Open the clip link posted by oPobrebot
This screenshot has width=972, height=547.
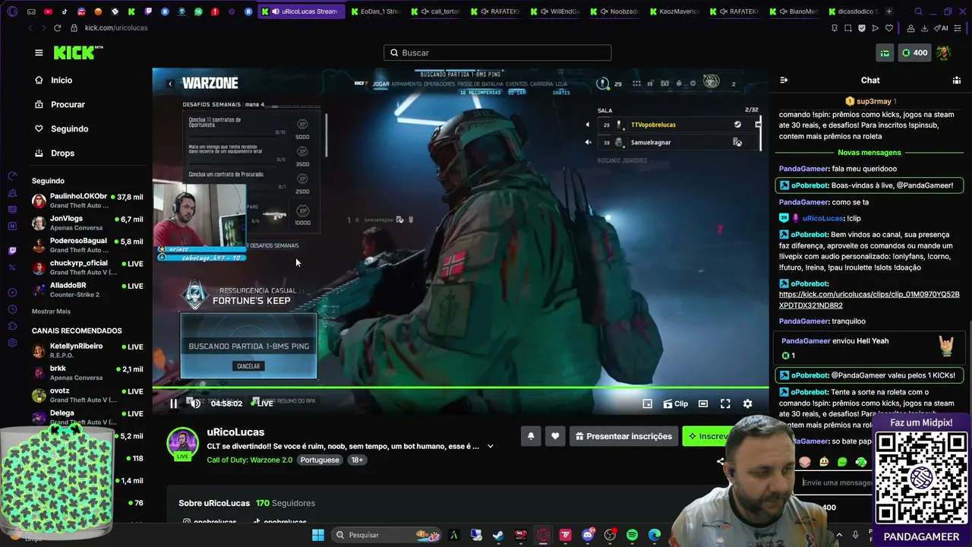[x=869, y=299]
